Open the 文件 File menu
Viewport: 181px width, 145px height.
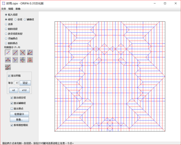[3, 9]
